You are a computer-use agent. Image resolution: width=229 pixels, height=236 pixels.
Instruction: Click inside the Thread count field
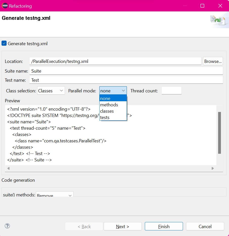[x=171, y=90]
